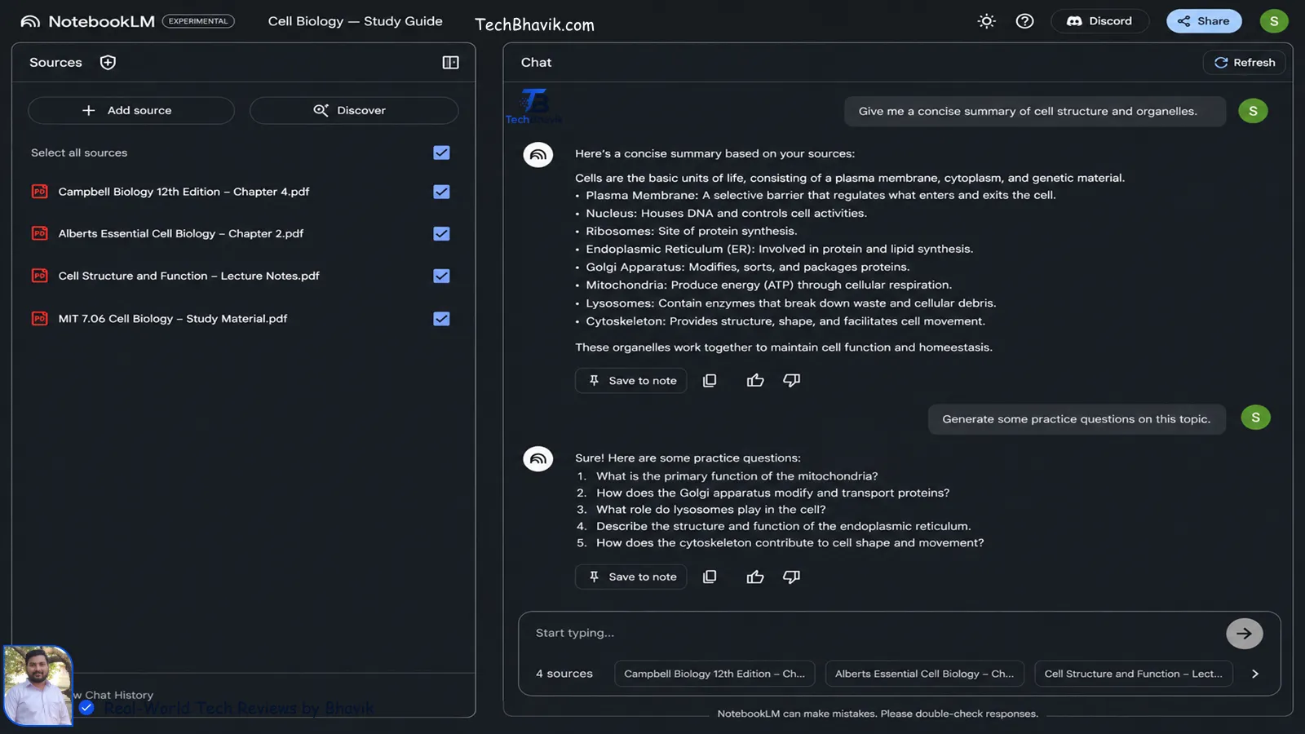Toggle the Select all sources checkbox

click(x=441, y=153)
